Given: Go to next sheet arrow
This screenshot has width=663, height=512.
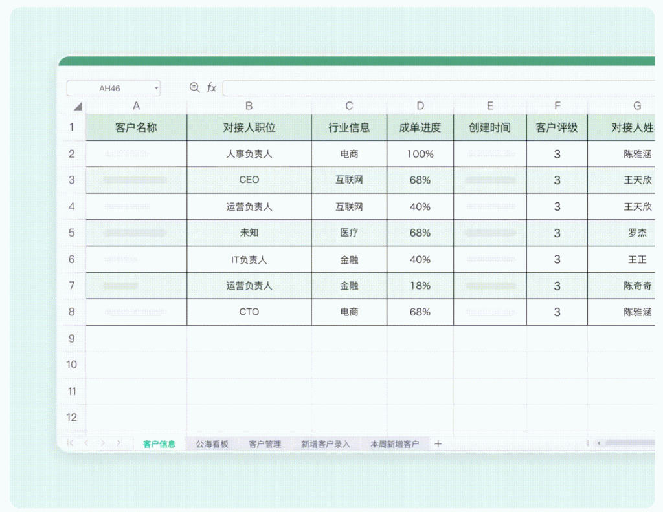Looking at the screenshot, I should click(x=102, y=443).
